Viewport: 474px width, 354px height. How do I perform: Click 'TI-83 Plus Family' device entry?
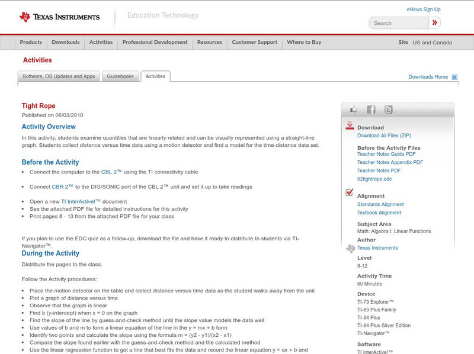point(377,310)
